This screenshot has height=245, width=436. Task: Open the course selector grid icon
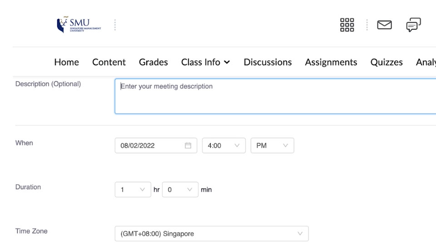pos(347,25)
